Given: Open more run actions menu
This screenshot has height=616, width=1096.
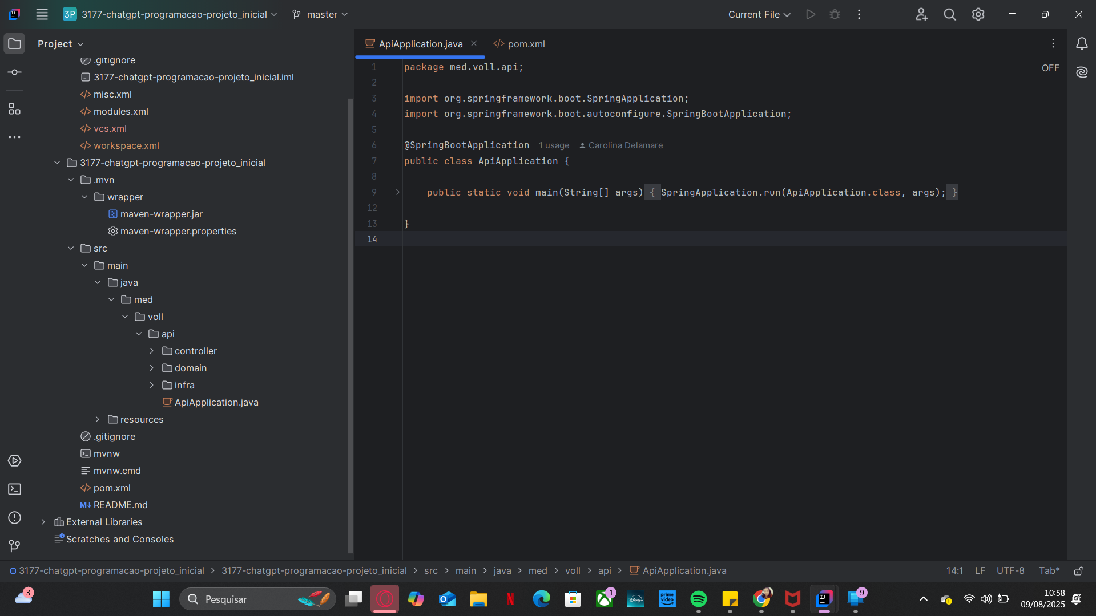Looking at the screenshot, I should tap(859, 14).
